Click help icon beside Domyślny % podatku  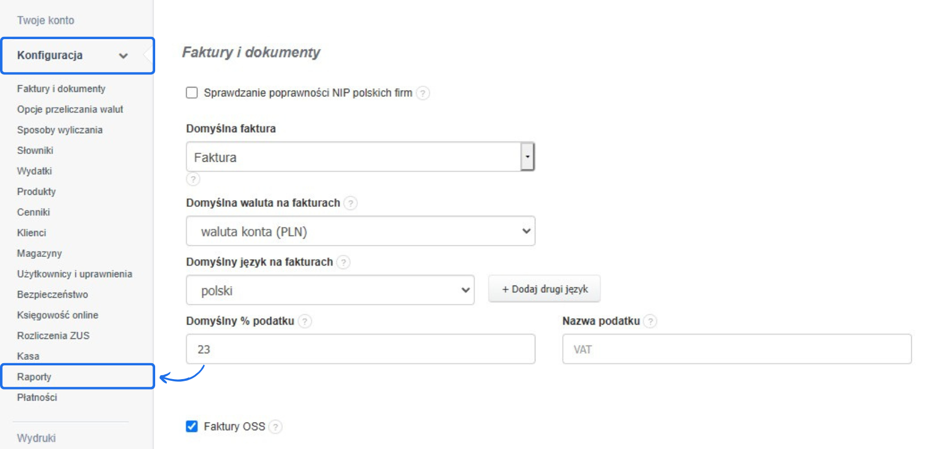click(305, 321)
